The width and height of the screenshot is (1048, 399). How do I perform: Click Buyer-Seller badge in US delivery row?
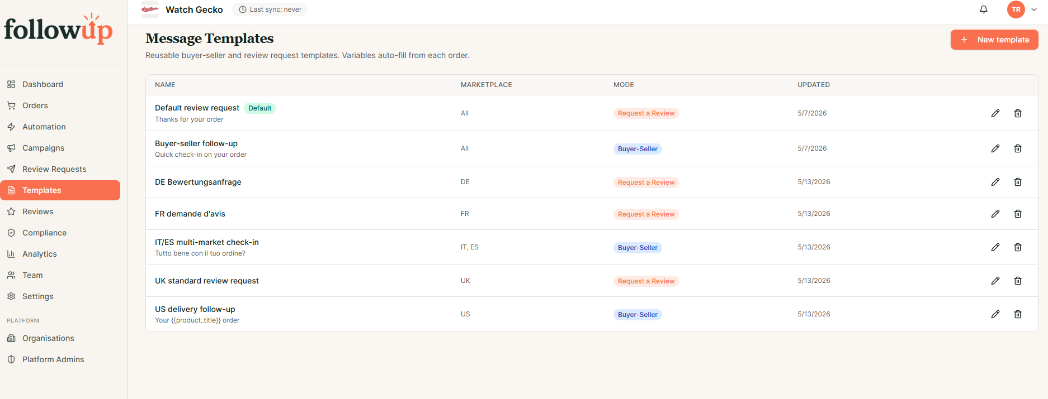click(638, 315)
